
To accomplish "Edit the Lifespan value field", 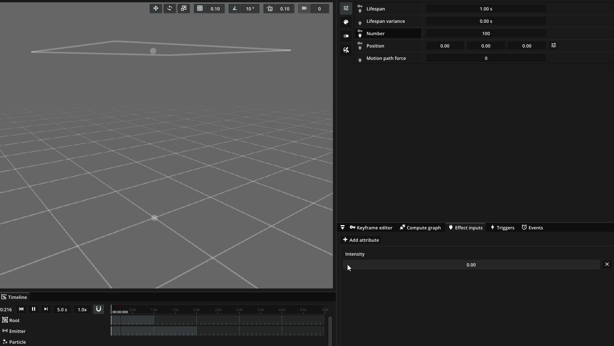I will click(486, 8).
